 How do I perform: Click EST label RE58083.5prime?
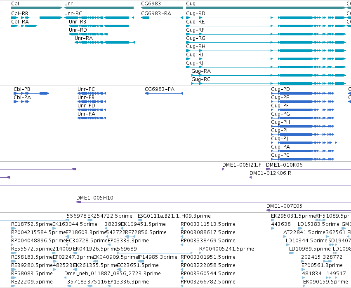[32, 274]
